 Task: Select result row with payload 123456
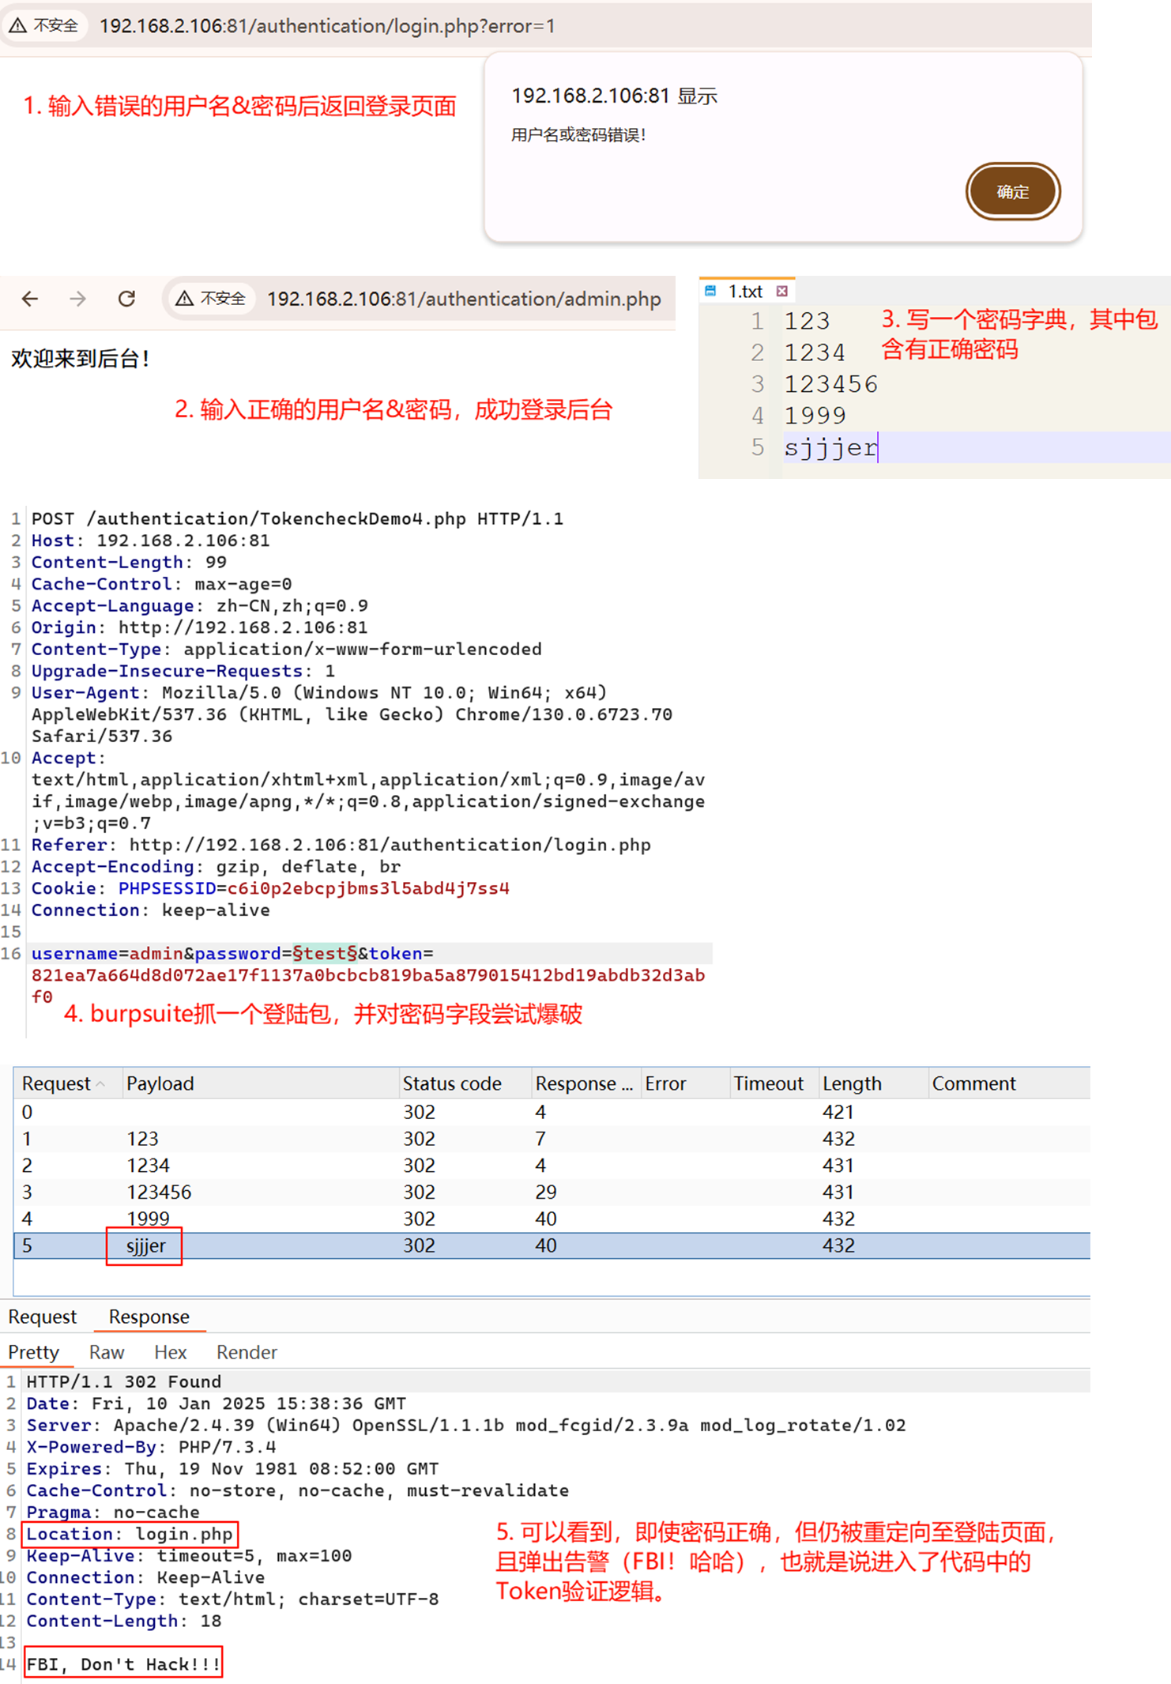[552, 1192]
